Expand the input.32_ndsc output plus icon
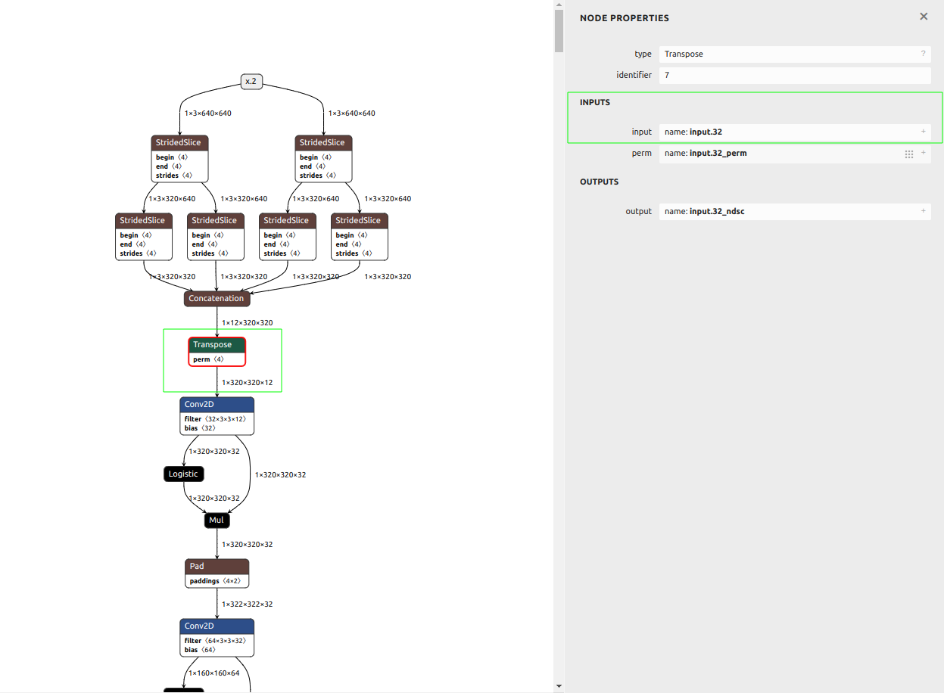The image size is (944, 693). click(x=923, y=211)
